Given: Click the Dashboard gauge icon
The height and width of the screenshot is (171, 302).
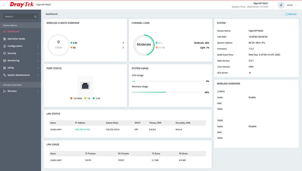Looking at the screenshot, I should coord(5,32).
